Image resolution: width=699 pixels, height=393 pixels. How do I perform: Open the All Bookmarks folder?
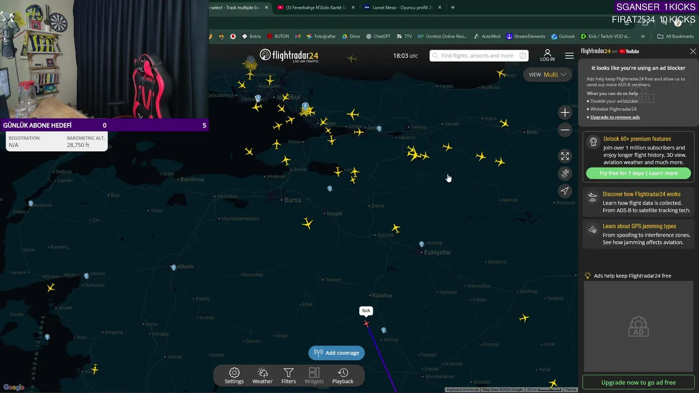676,37
